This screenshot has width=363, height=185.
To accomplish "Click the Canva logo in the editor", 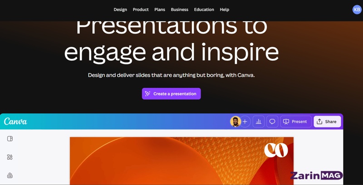I will click(15, 122).
